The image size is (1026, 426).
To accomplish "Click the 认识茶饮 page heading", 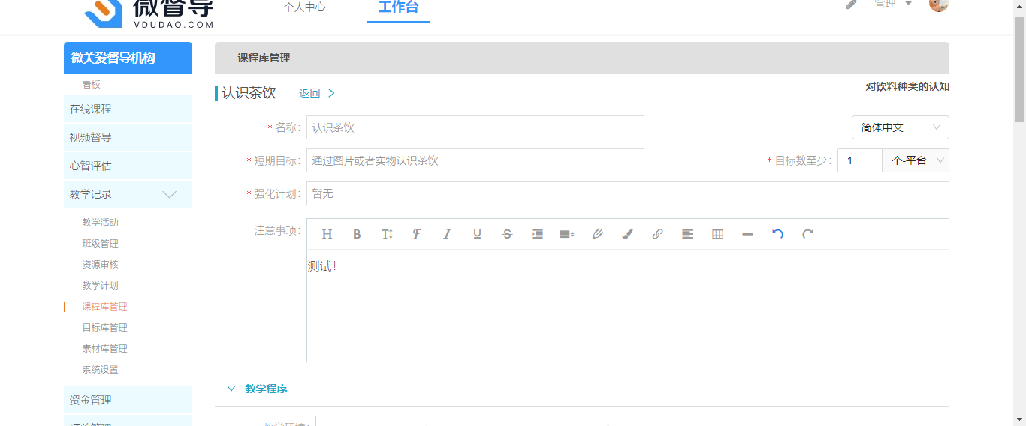I will 249,93.
